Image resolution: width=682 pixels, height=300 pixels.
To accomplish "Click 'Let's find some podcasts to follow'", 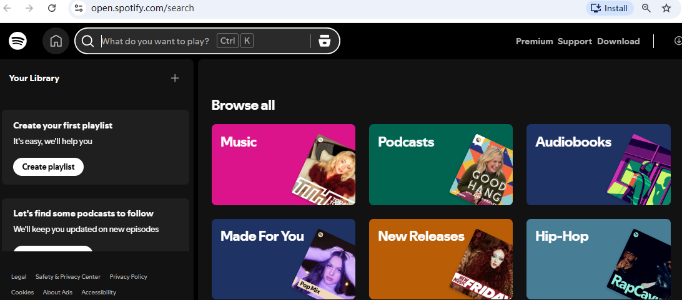I will [x=83, y=213].
